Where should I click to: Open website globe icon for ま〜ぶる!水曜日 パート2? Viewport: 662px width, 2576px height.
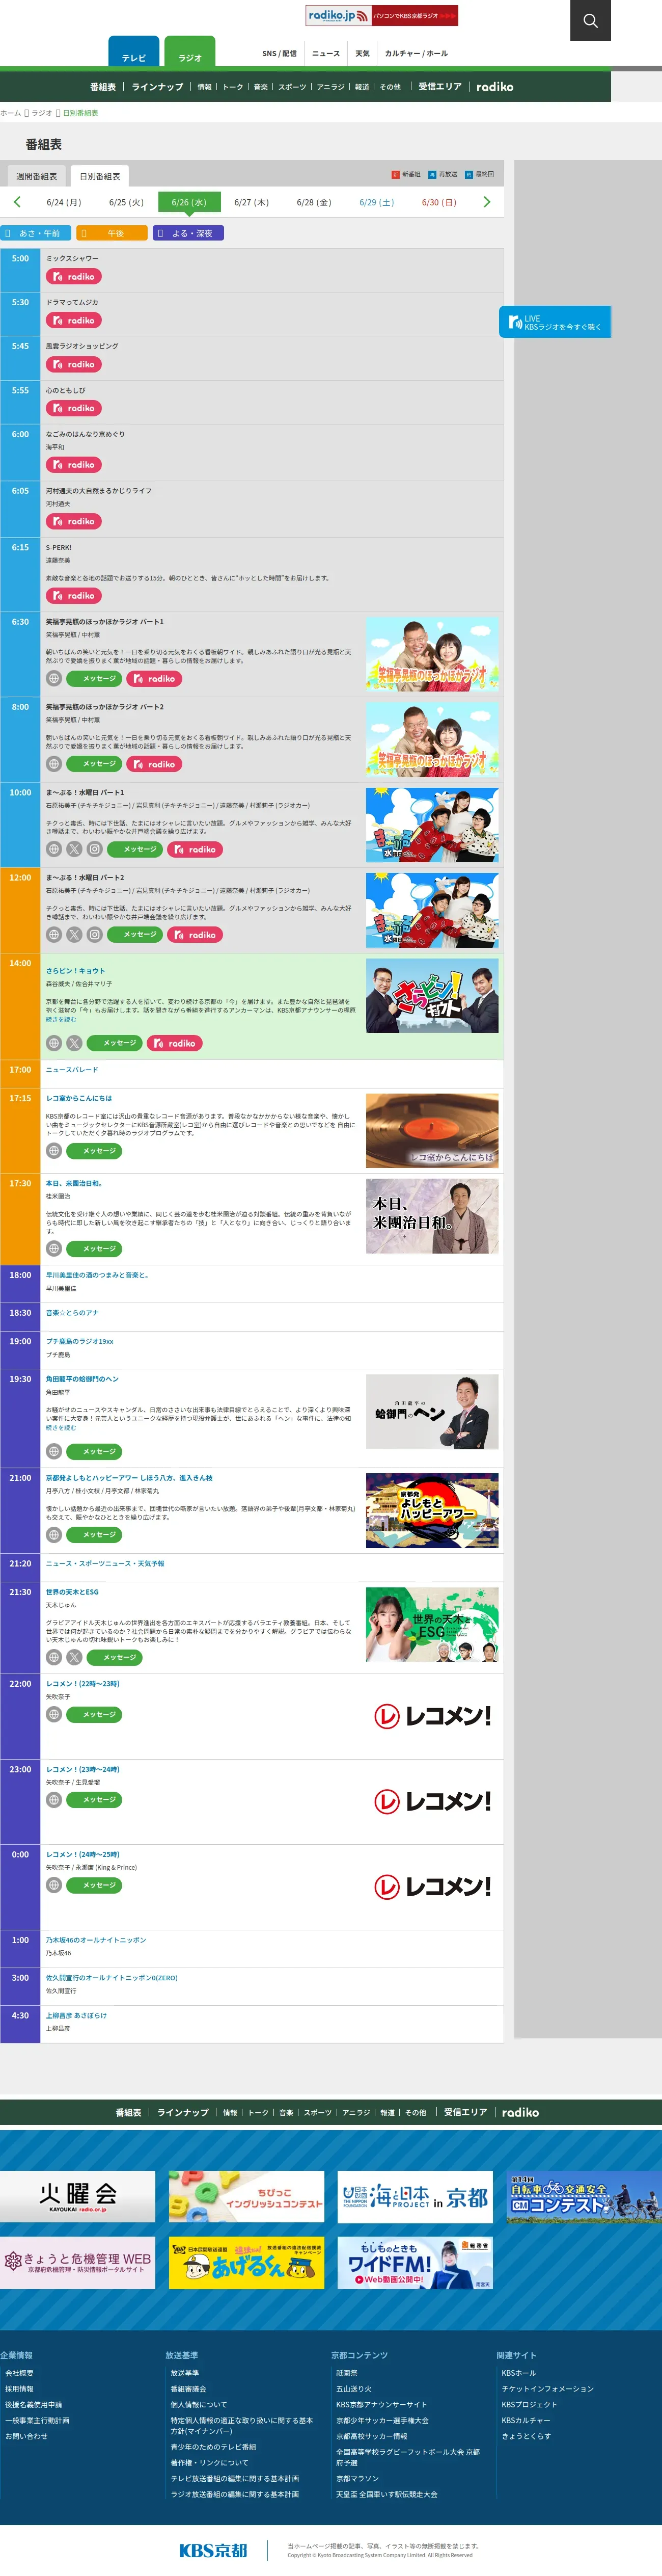tap(54, 935)
